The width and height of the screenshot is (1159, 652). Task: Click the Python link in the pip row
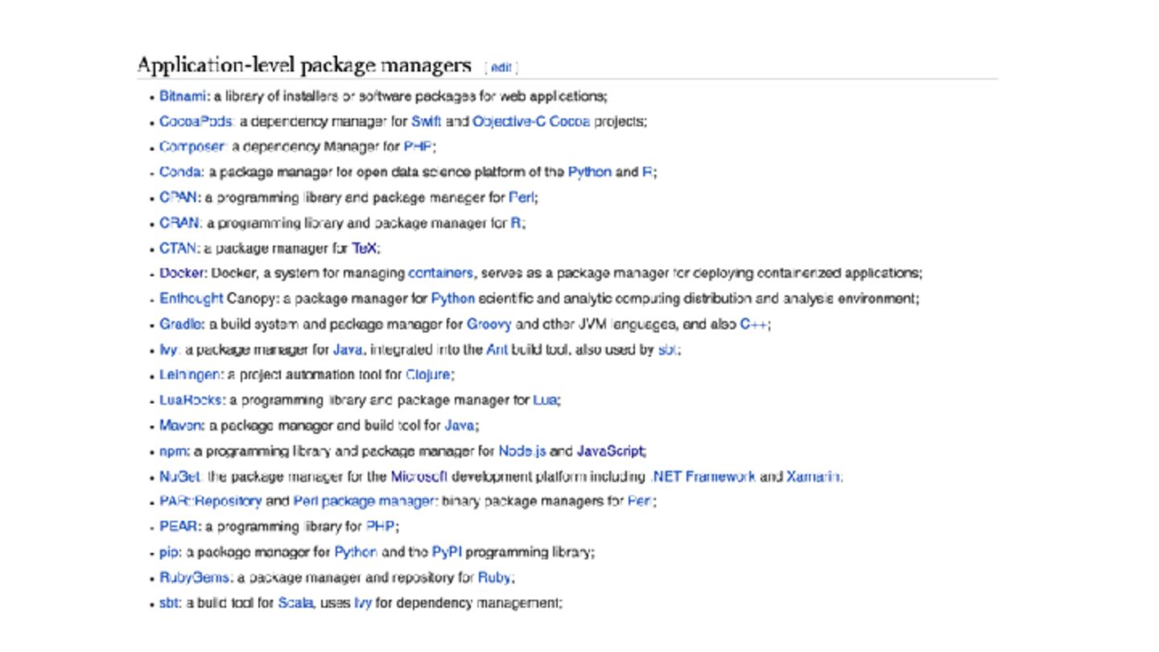coord(356,553)
